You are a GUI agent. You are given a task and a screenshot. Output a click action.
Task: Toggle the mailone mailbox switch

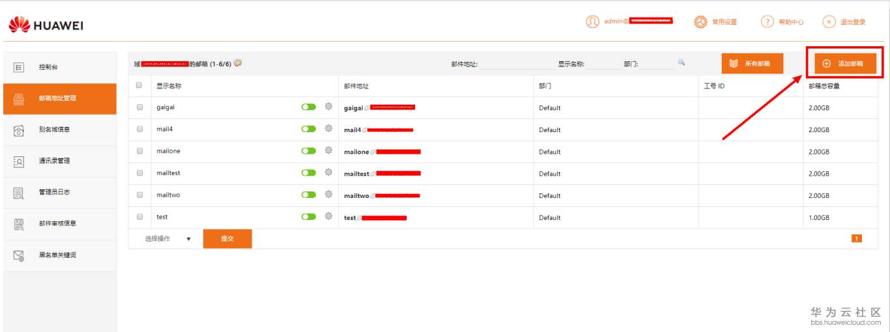[x=309, y=151]
